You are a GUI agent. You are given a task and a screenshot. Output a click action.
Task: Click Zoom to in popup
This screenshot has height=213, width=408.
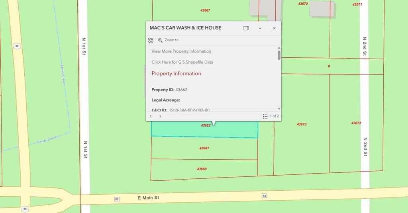click(168, 40)
